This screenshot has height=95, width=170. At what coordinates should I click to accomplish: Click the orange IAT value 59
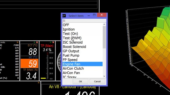pyautogui.click(x=29, y=63)
